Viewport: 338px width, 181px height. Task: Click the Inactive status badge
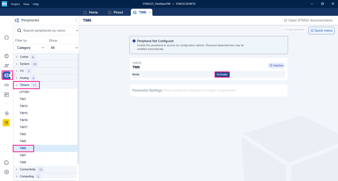(276, 66)
